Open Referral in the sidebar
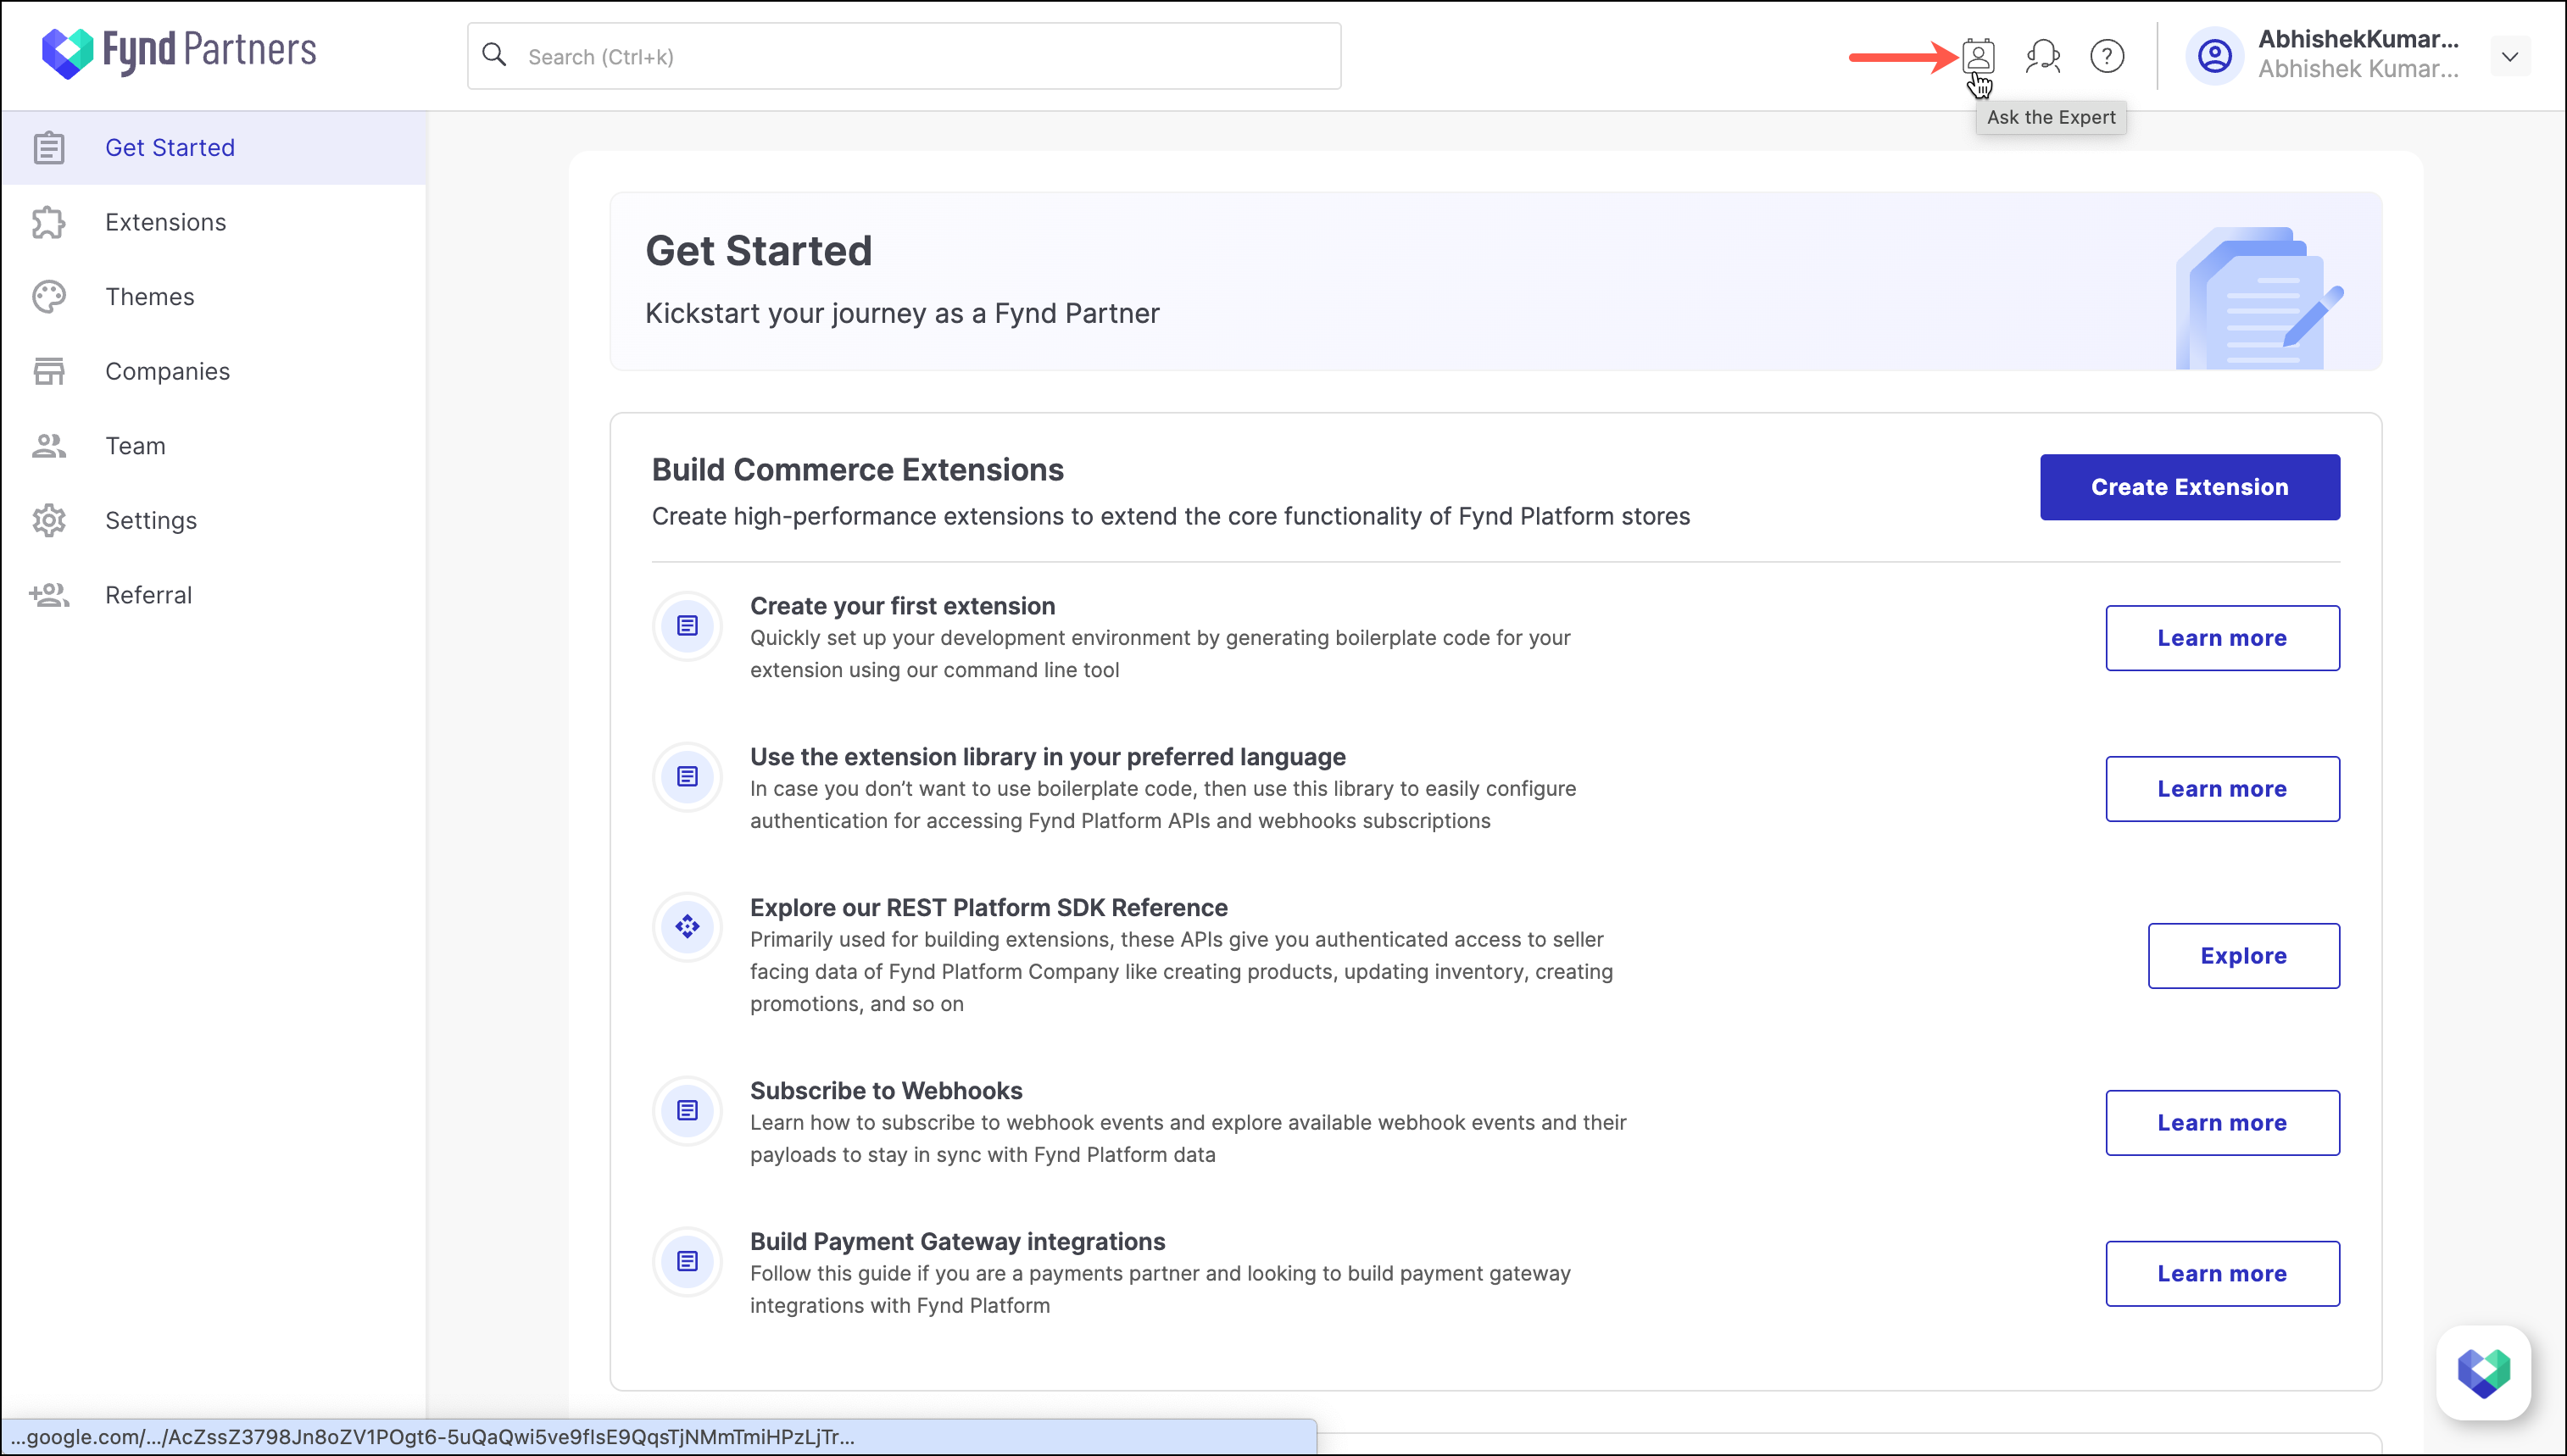Viewport: 2567px width, 1456px height. click(x=214, y=595)
